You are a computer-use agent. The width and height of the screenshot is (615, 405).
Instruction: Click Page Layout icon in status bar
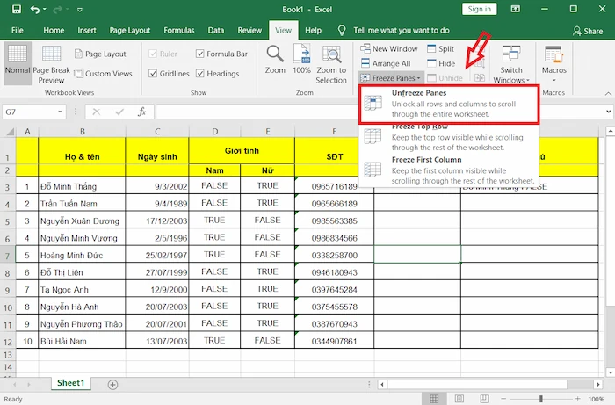(459, 399)
